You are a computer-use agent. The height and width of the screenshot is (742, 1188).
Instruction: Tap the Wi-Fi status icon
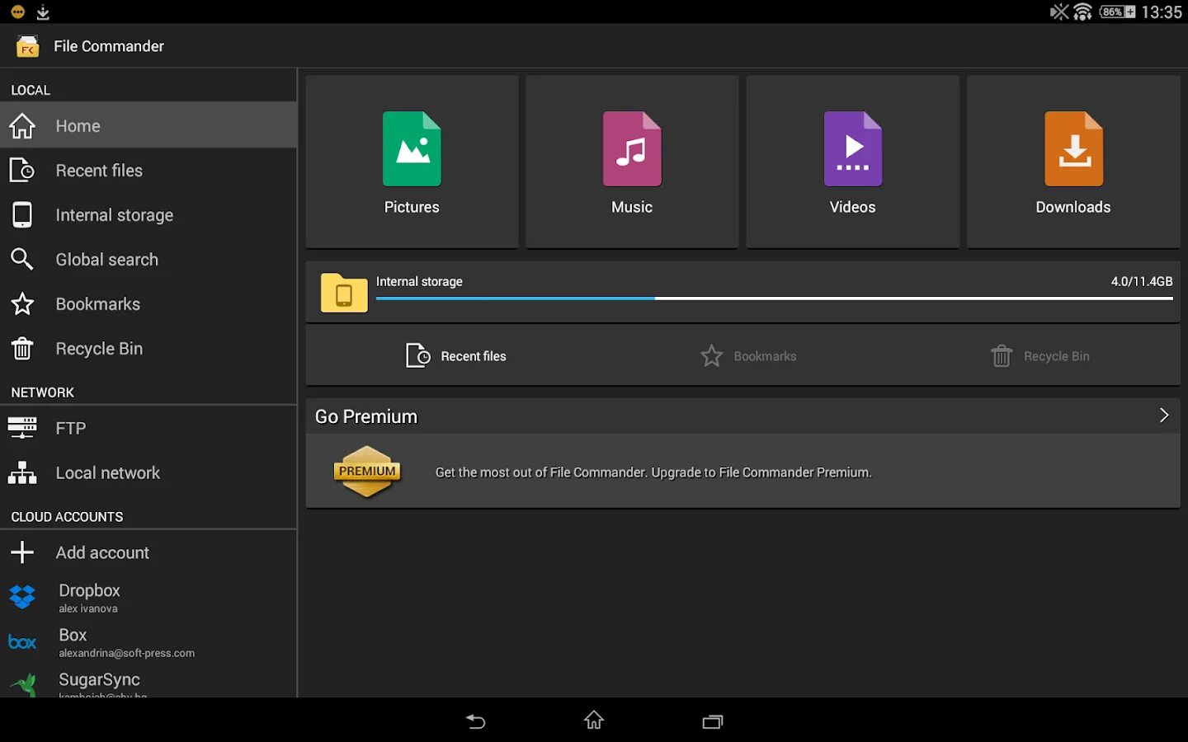[x=1082, y=12]
